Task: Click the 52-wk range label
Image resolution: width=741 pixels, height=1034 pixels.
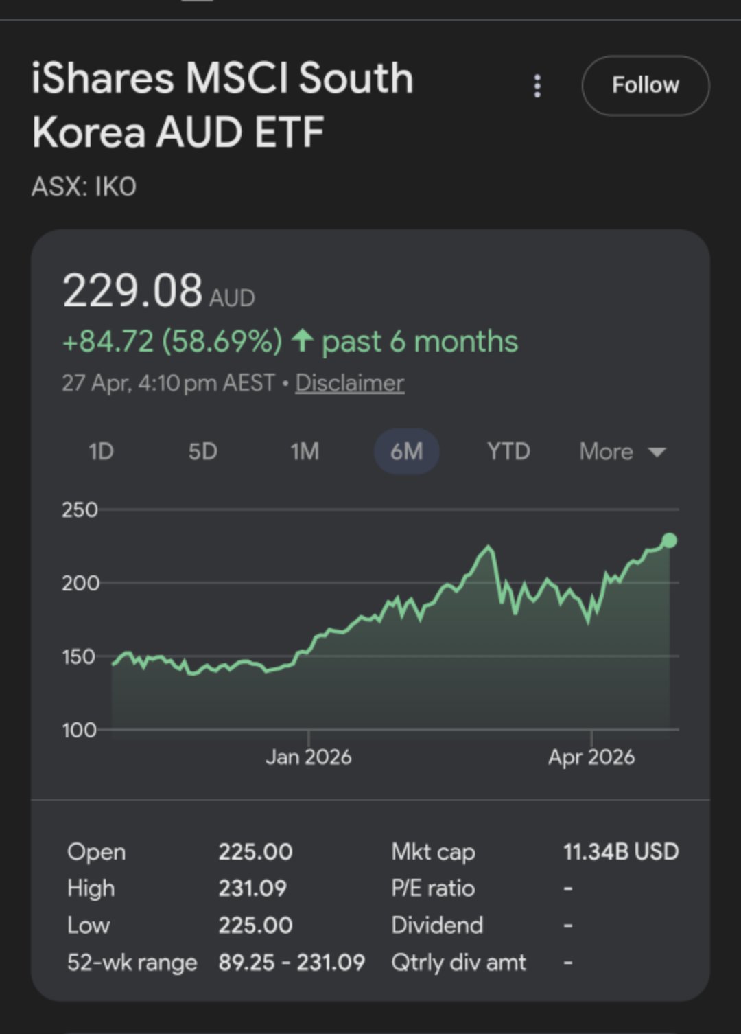Action: coord(132,963)
